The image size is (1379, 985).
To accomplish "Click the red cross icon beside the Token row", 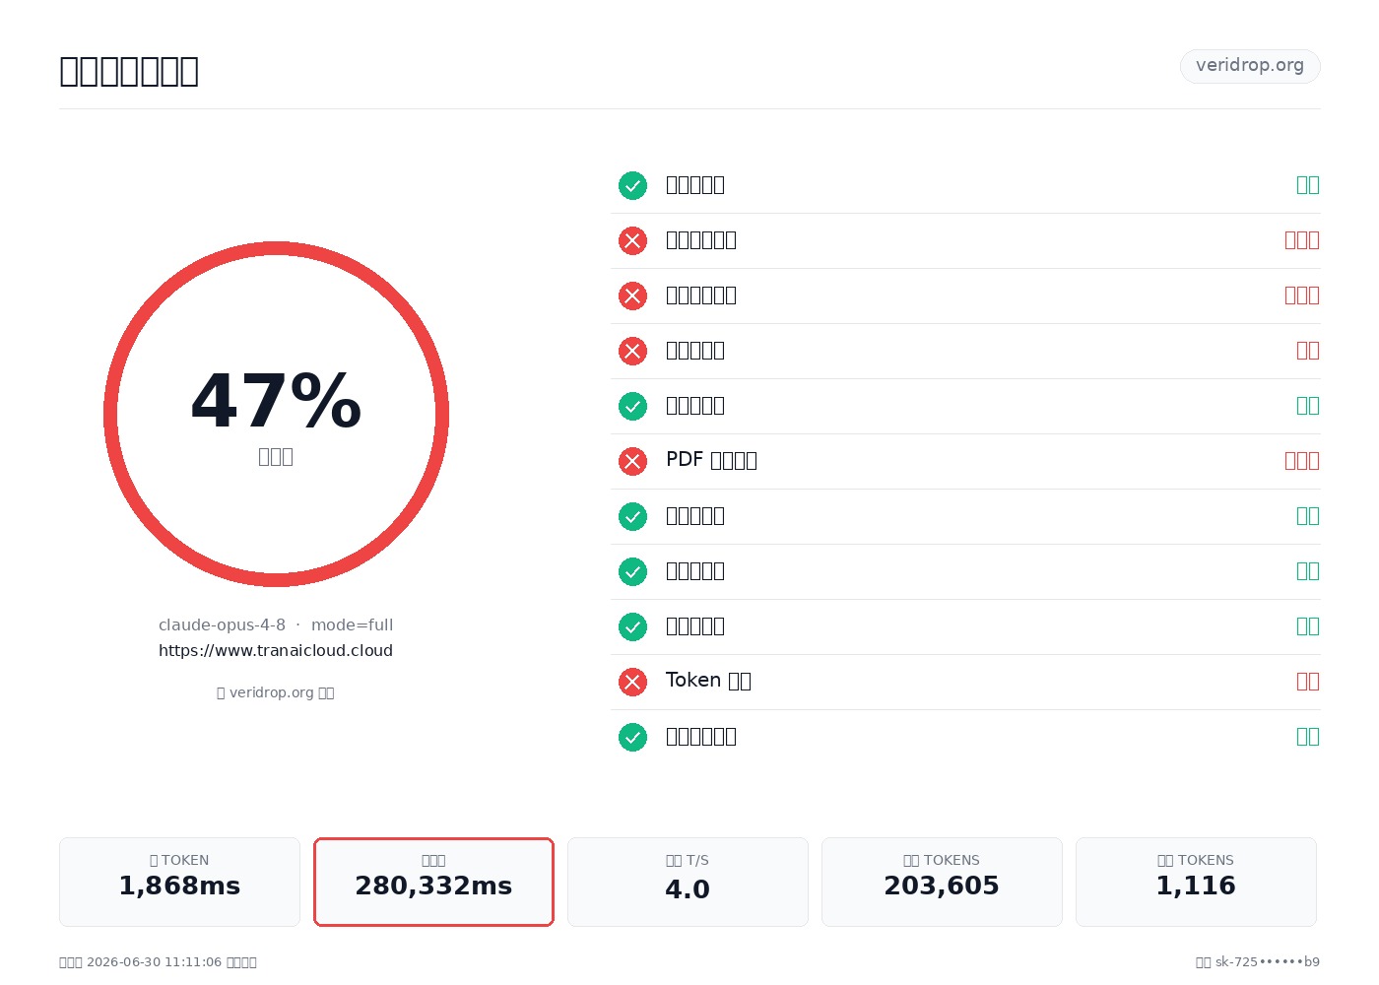I will (x=632, y=682).
